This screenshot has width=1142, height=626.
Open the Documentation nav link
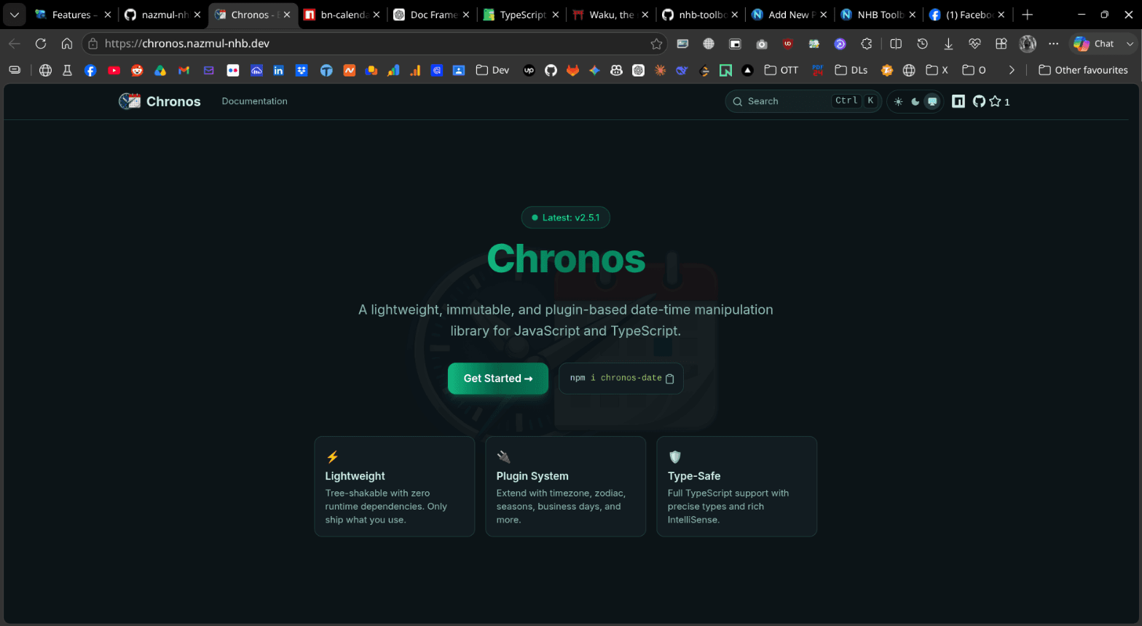[x=254, y=101]
